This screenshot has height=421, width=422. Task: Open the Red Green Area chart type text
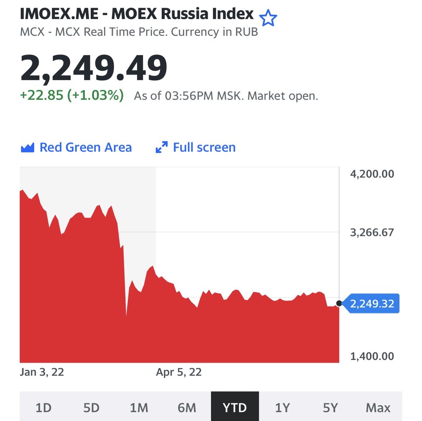coord(85,147)
